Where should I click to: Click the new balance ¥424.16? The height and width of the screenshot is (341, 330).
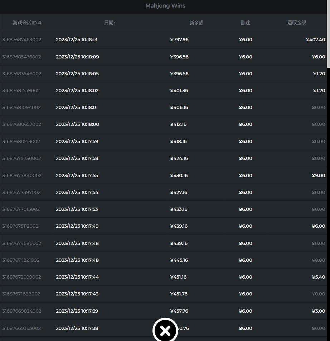tap(179, 158)
